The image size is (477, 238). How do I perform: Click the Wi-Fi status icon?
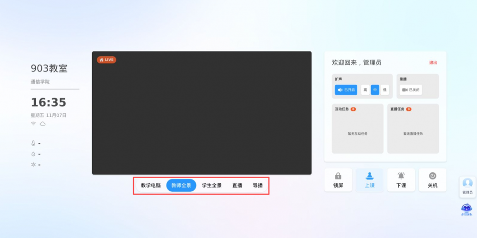click(x=33, y=124)
